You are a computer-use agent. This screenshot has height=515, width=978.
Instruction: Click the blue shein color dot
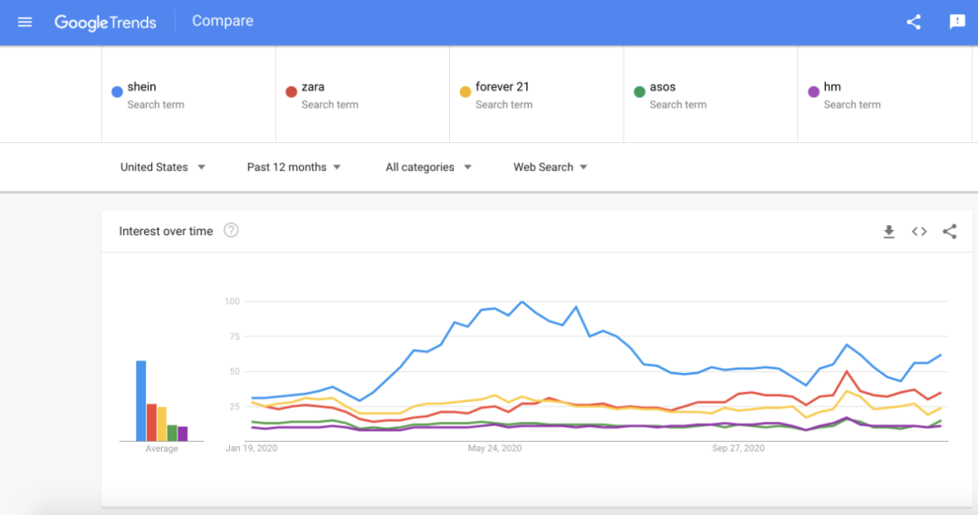pyautogui.click(x=117, y=92)
